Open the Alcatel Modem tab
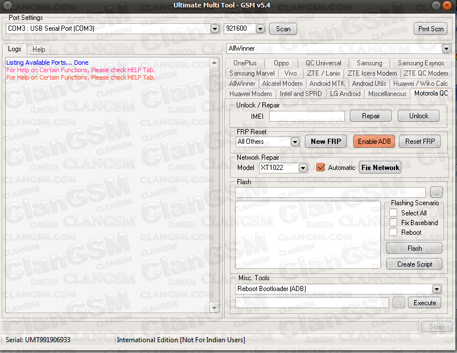Image resolution: width=457 pixels, height=353 pixels. [282, 84]
